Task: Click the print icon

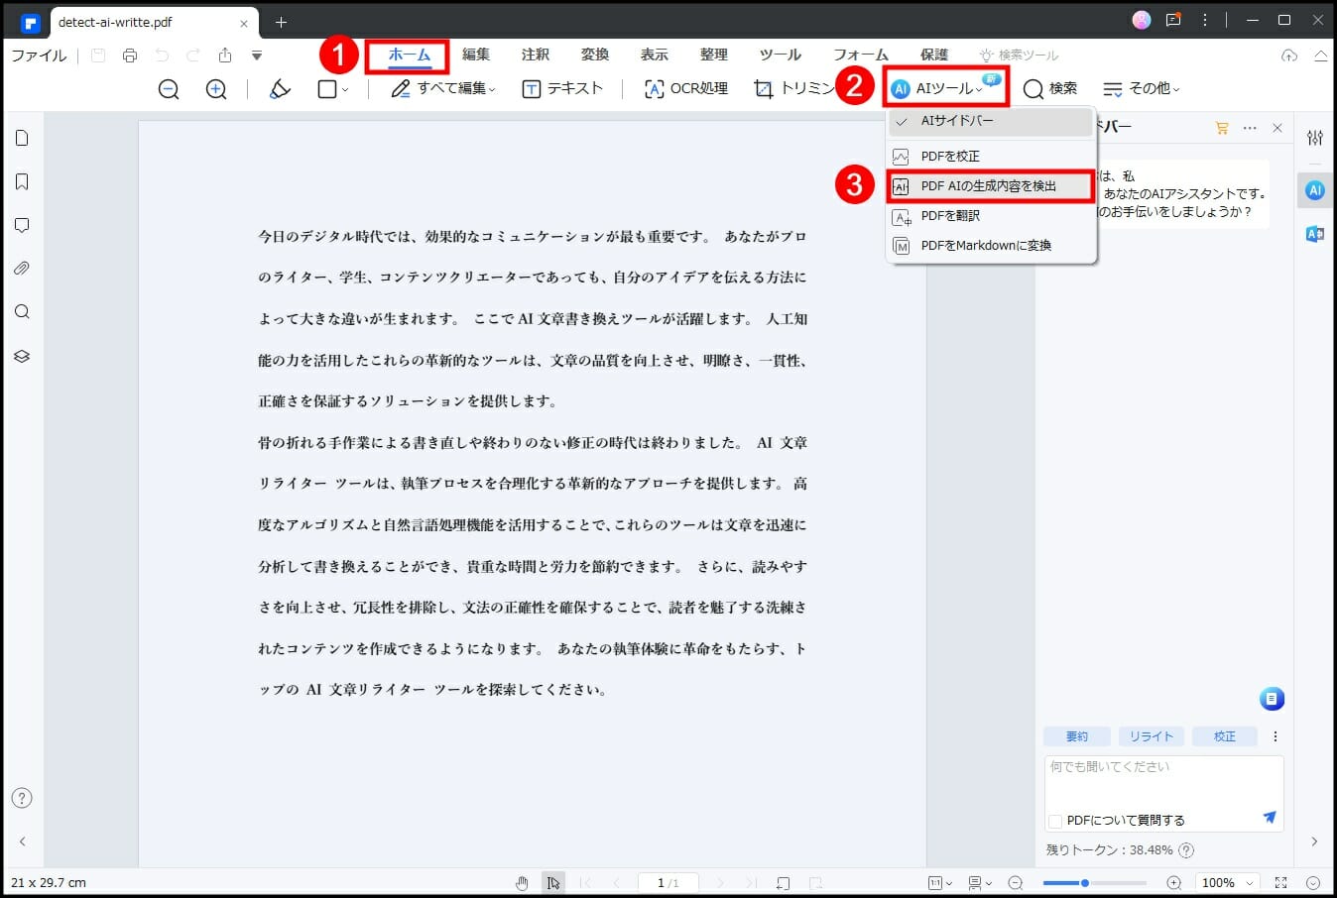Action: [x=130, y=56]
